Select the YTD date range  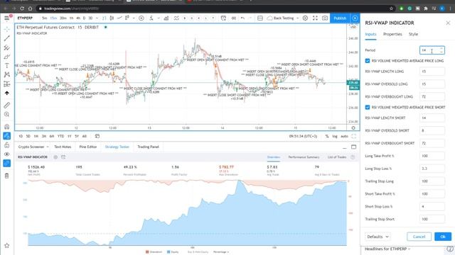tap(60, 136)
